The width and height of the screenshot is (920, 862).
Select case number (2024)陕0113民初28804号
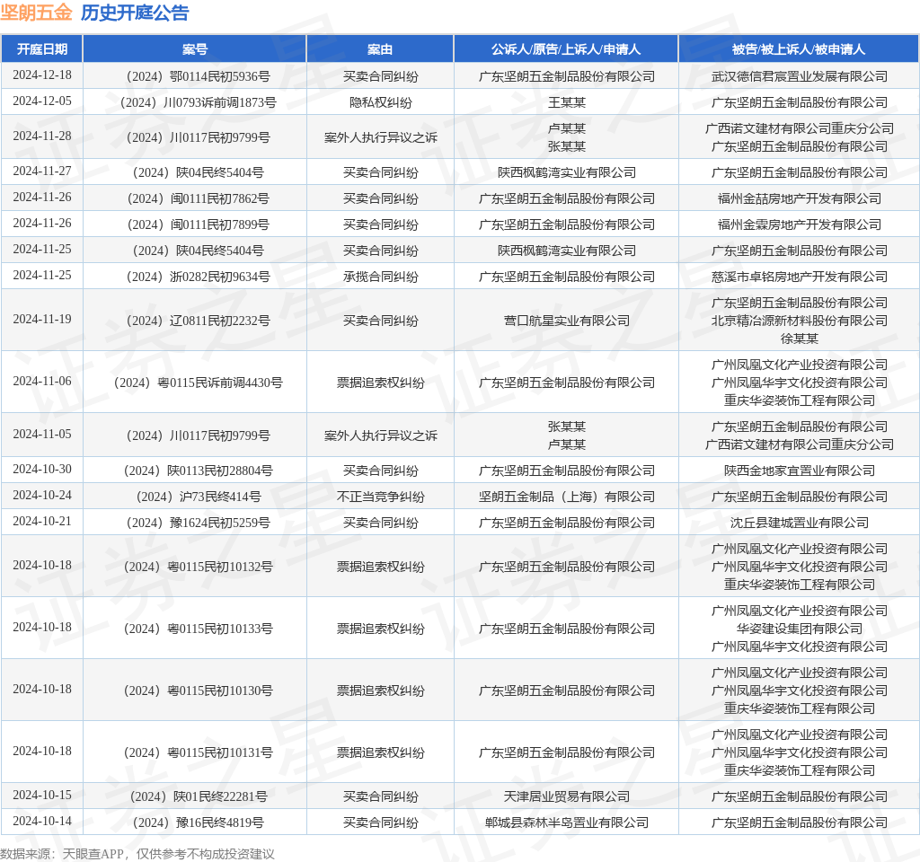198,471
